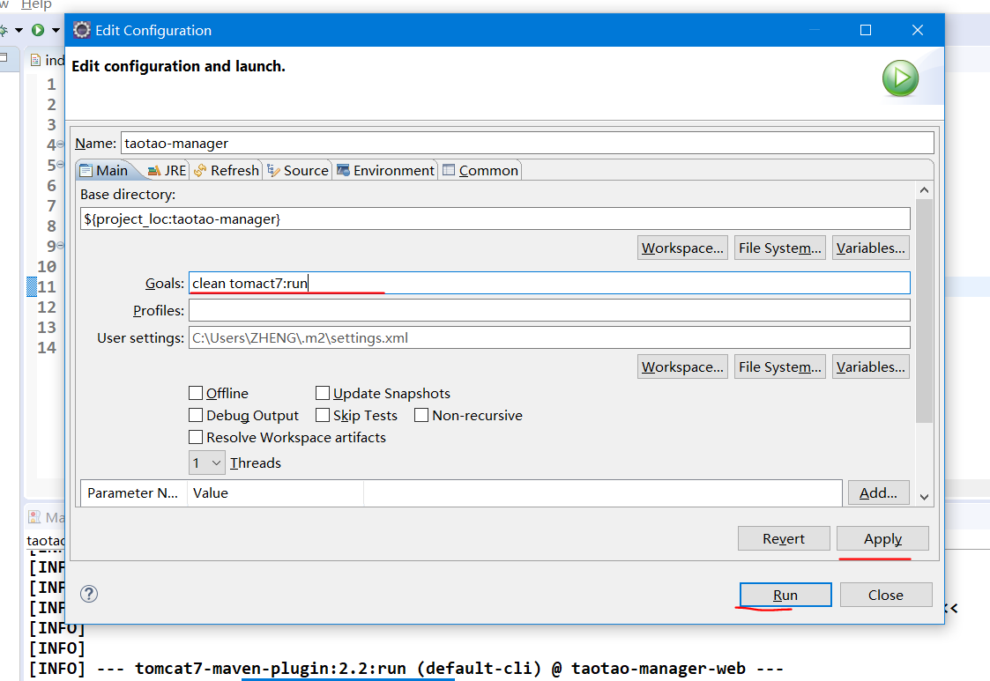Click the Apply button
This screenshot has width=990, height=681.
click(882, 538)
